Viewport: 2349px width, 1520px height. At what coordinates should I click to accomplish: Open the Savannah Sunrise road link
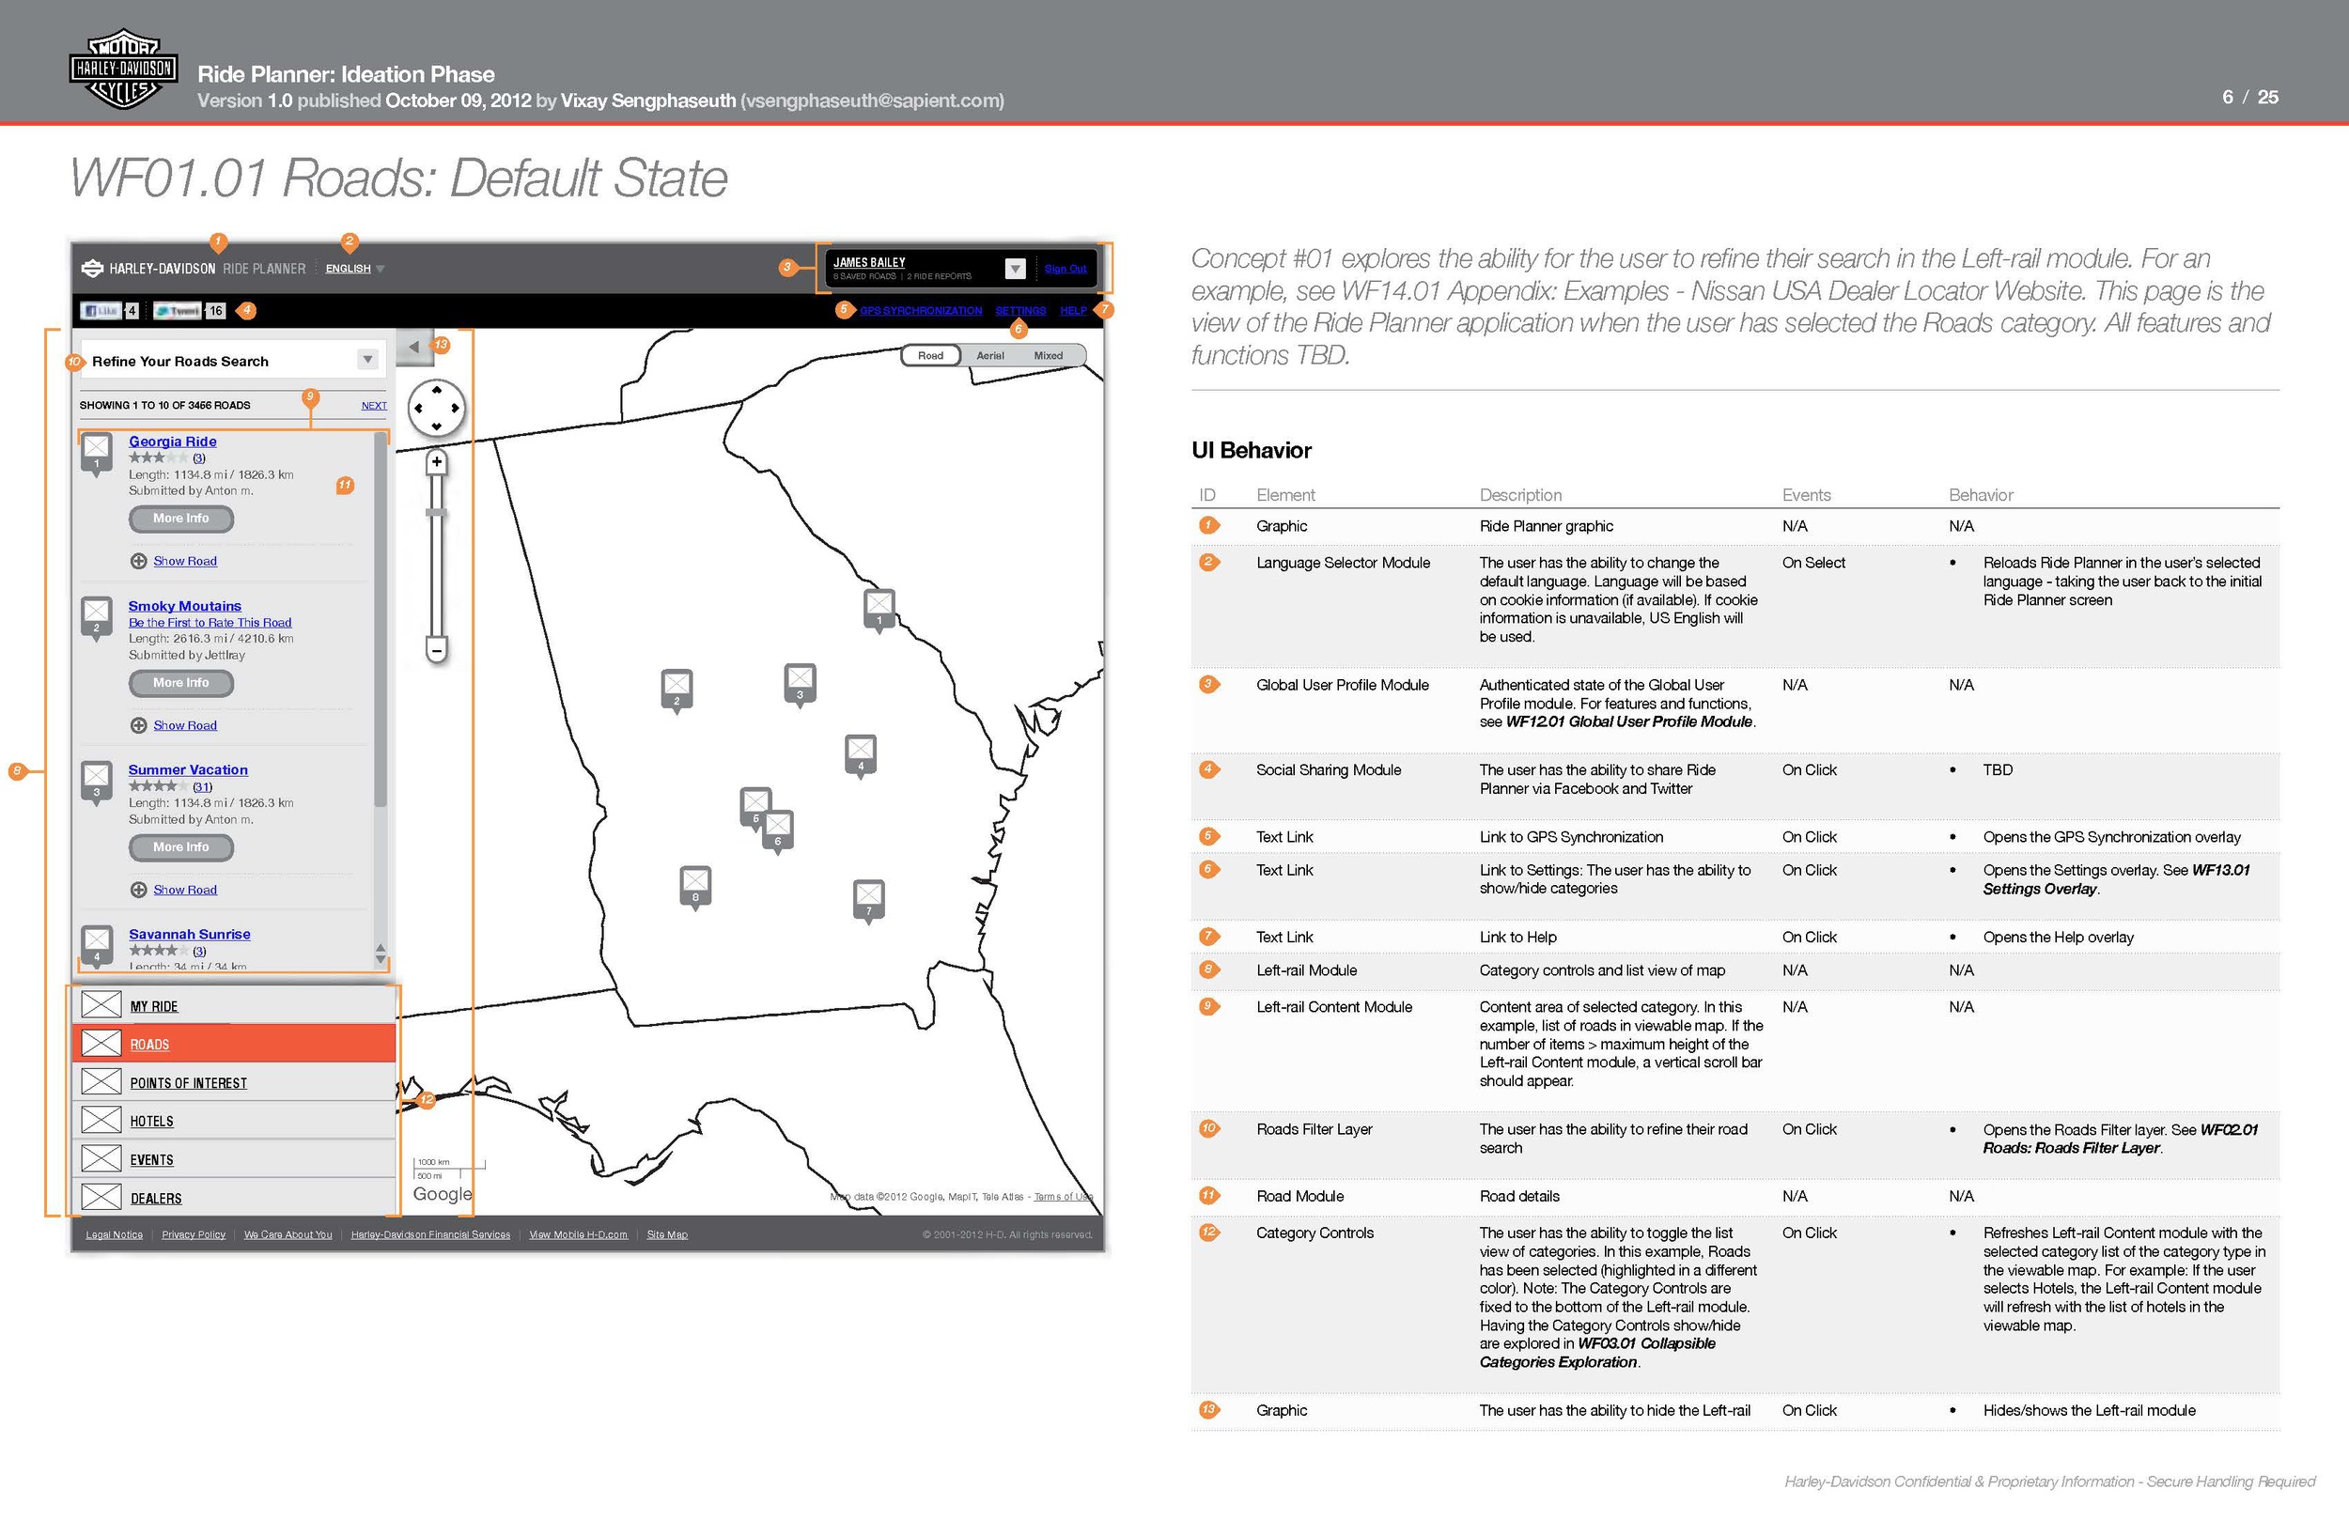point(190,935)
